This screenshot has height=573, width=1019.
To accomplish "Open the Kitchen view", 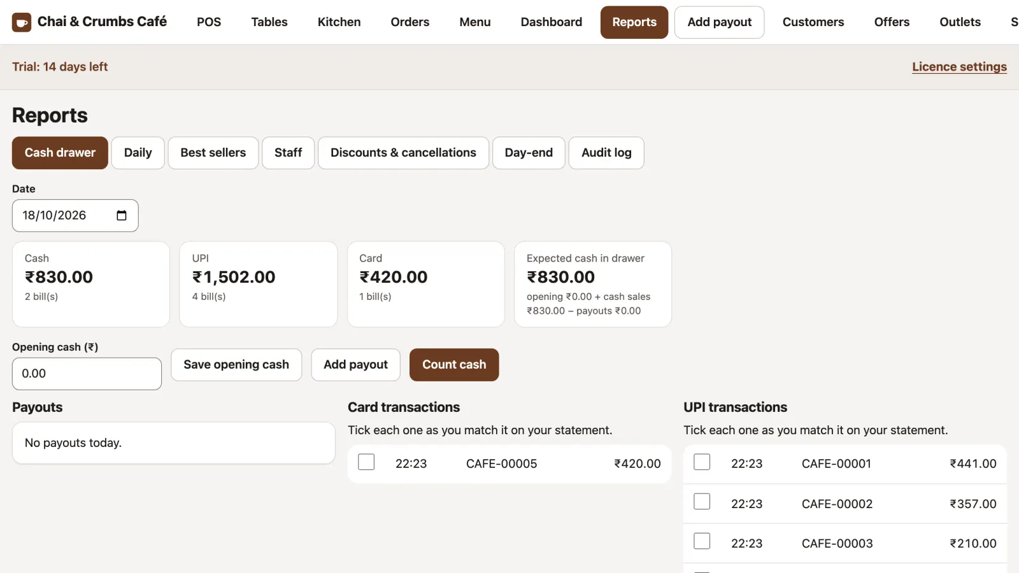I will coord(339,22).
